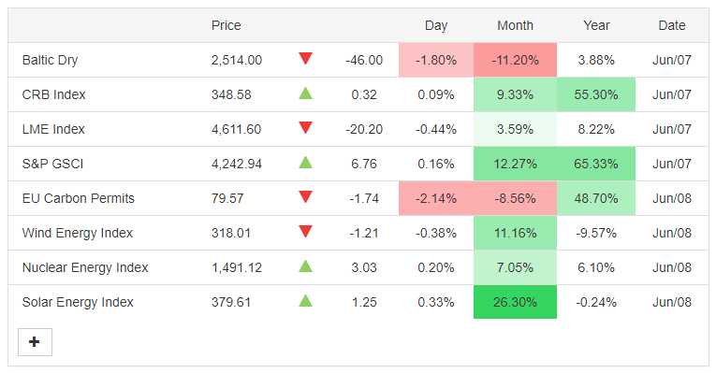The width and height of the screenshot is (716, 373).
Task: Click the red down arrow for Wind Energy Index
Action: (305, 232)
